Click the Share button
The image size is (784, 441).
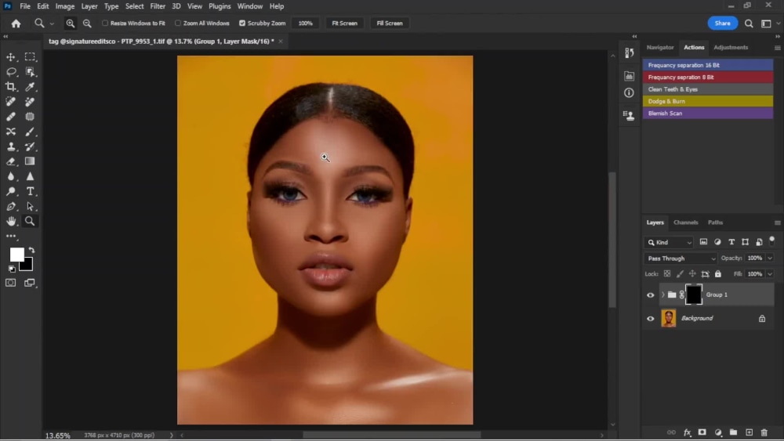click(x=723, y=23)
